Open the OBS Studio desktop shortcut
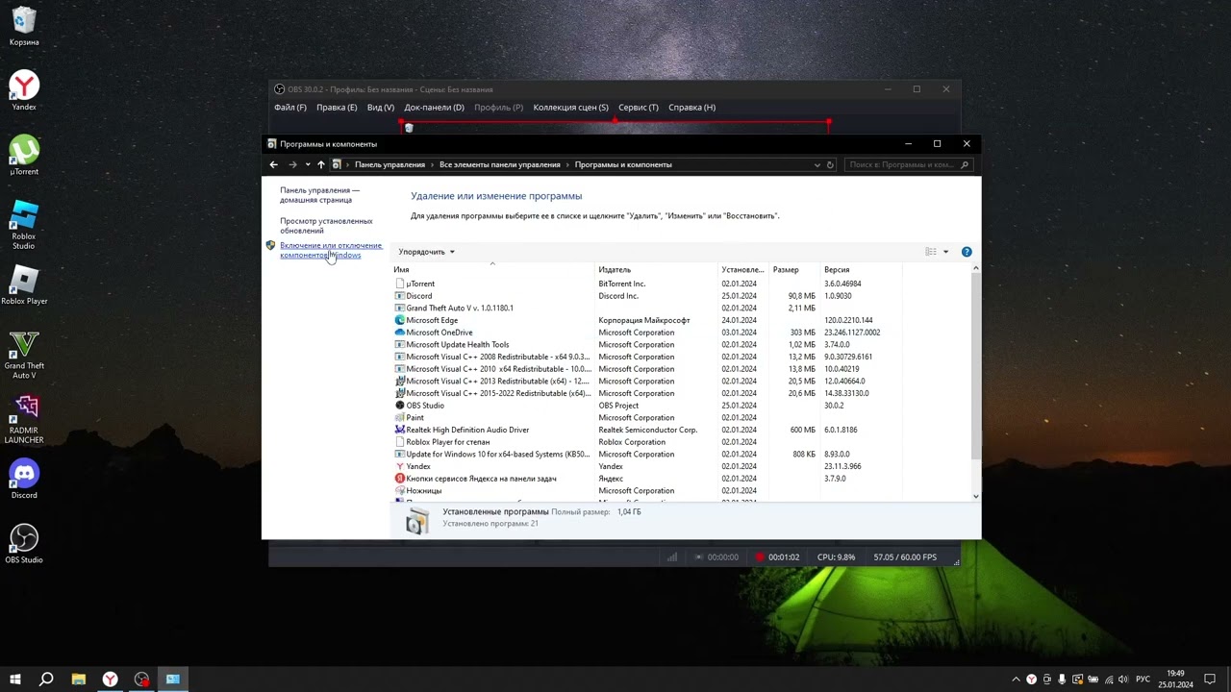Image resolution: width=1231 pixels, height=692 pixels. tap(24, 543)
